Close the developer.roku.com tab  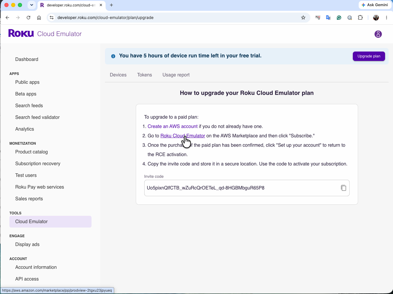coord(101,5)
